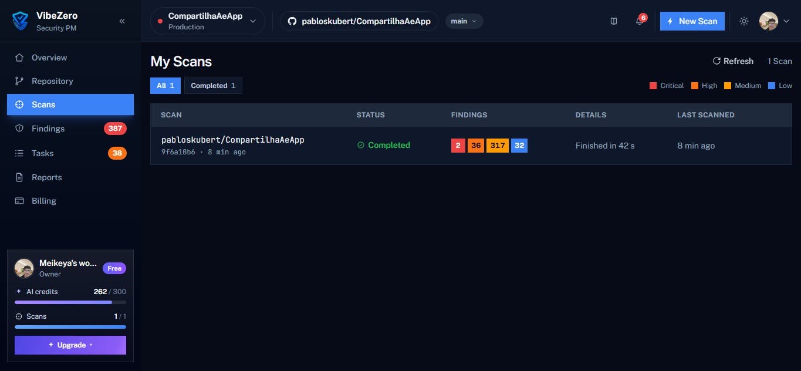This screenshot has height=371, width=801.
Task: Click the Free plan badge
Action: pyautogui.click(x=114, y=268)
